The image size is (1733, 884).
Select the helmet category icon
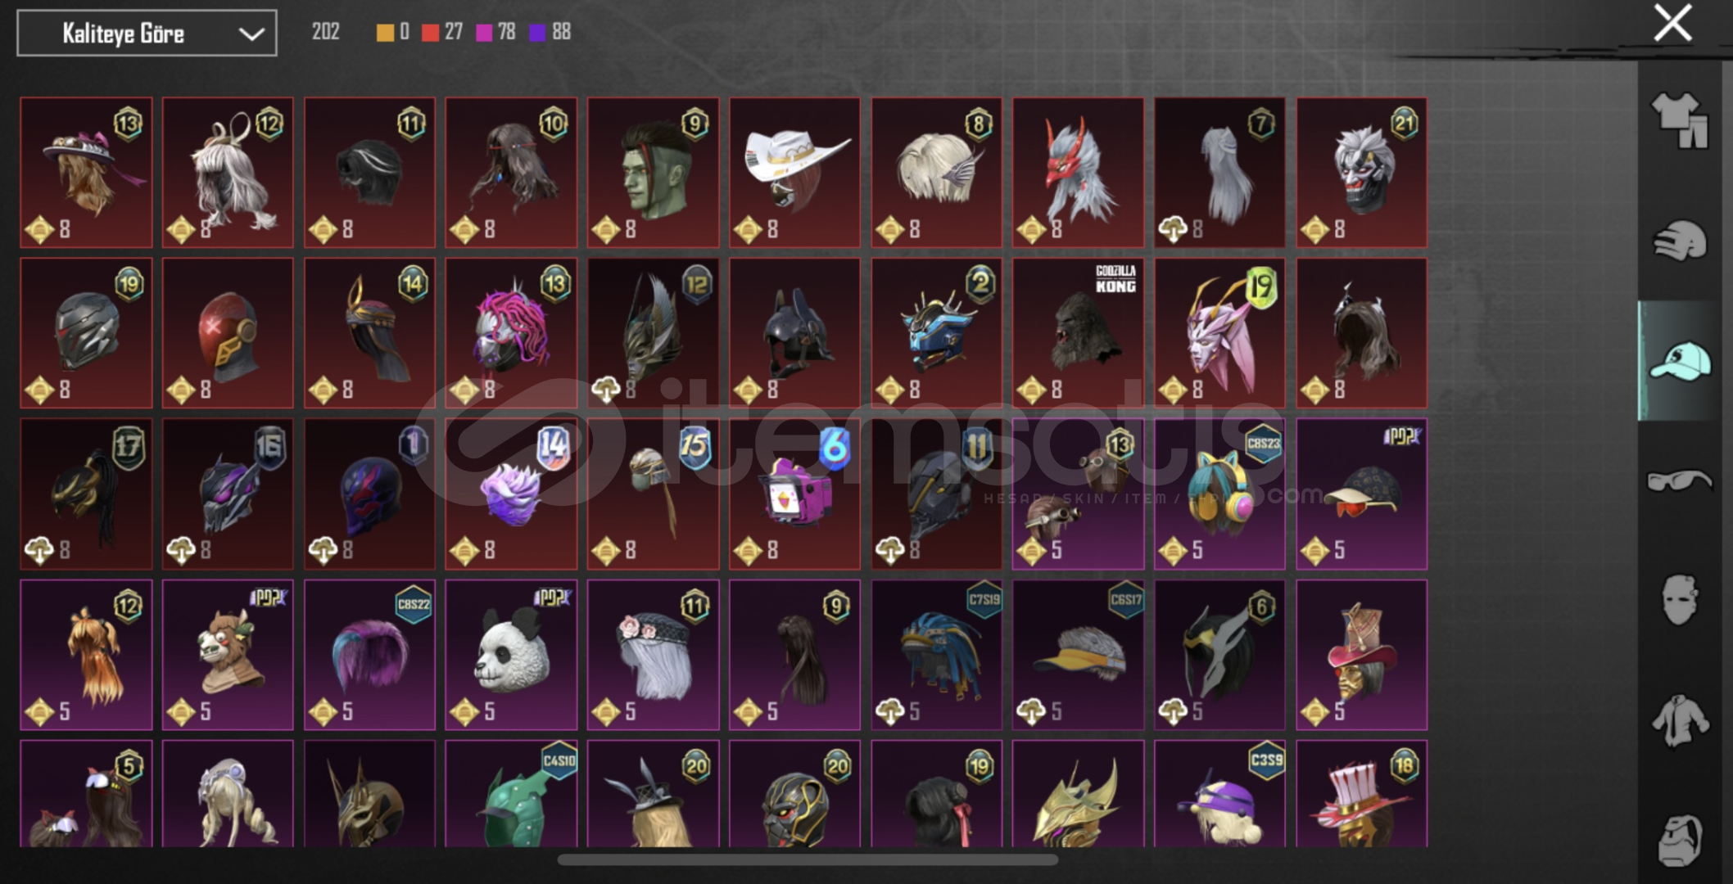coord(1679,241)
